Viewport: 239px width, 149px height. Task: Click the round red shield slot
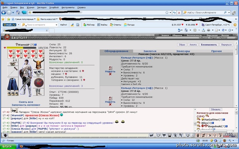click(x=39, y=83)
